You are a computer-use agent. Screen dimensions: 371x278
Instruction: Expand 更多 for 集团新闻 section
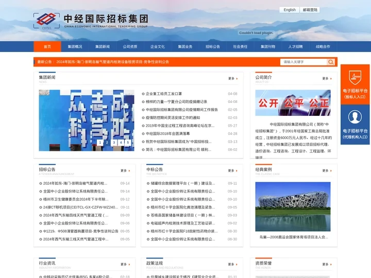233,78
